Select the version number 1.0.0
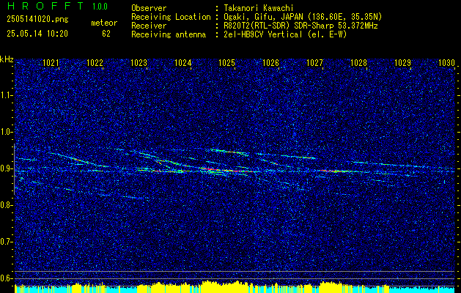The width and height of the screenshot is (461, 293). tap(100, 7)
